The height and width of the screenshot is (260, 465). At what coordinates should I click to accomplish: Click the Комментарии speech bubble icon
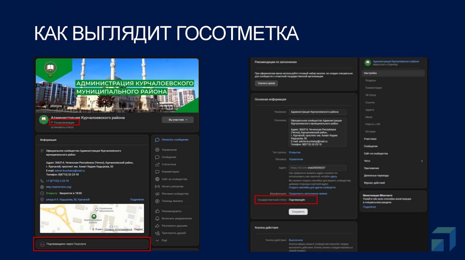pos(157,172)
